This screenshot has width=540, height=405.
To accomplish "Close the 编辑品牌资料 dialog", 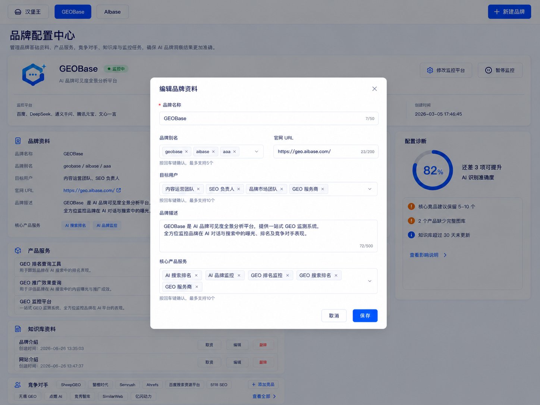I will (374, 89).
